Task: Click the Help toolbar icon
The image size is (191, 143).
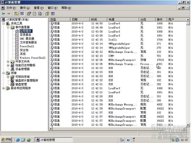Action: pyautogui.click(x=47, y=14)
